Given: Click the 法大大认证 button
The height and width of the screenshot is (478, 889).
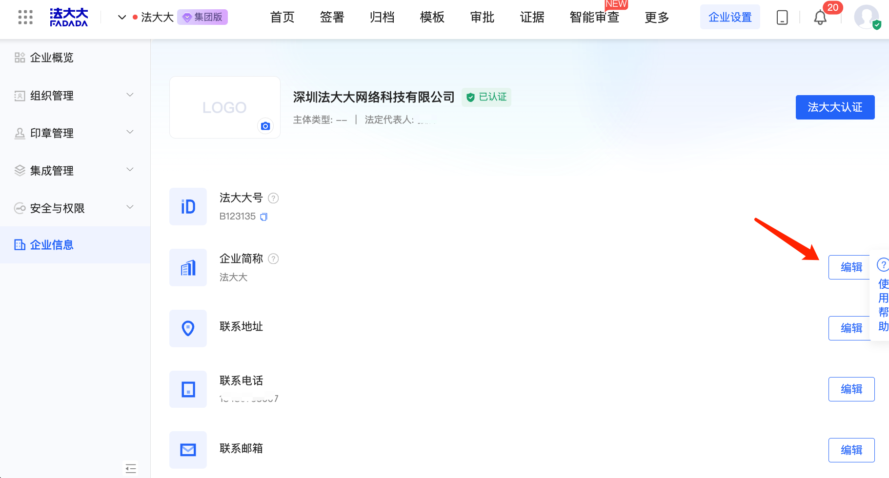Looking at the screenshot, I should tap(835, 107).
